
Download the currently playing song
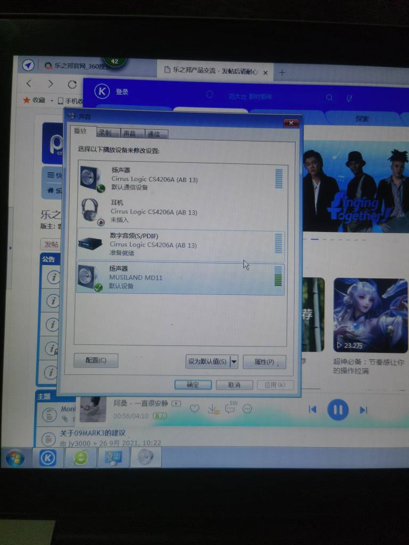click(212, 409)
